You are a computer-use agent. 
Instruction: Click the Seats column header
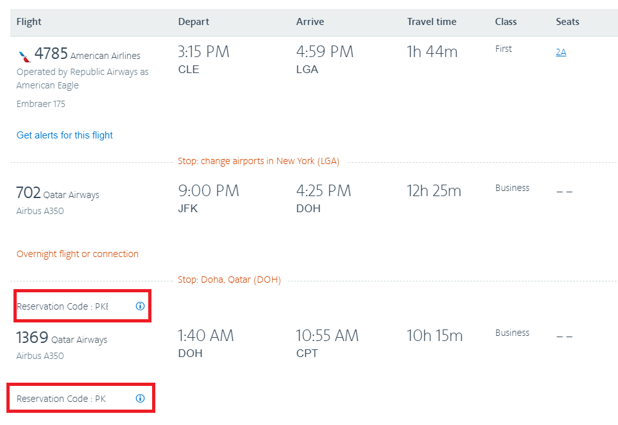click(x=567, y=22)
